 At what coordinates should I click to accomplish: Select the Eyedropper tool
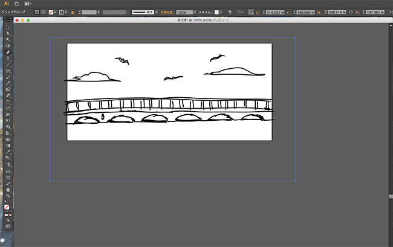pos(8,152)
